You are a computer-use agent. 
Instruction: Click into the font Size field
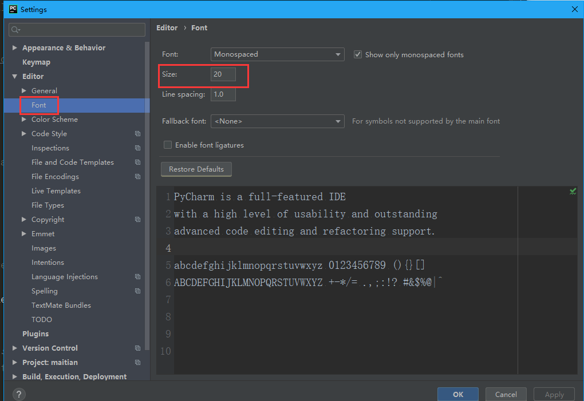pyautogui.click(x=223, y=74)
